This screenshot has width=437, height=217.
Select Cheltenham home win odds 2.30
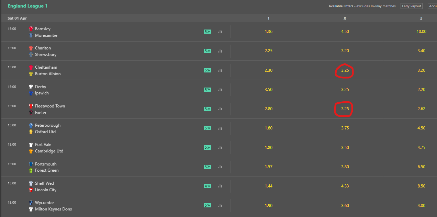click(x=269, y=70)
